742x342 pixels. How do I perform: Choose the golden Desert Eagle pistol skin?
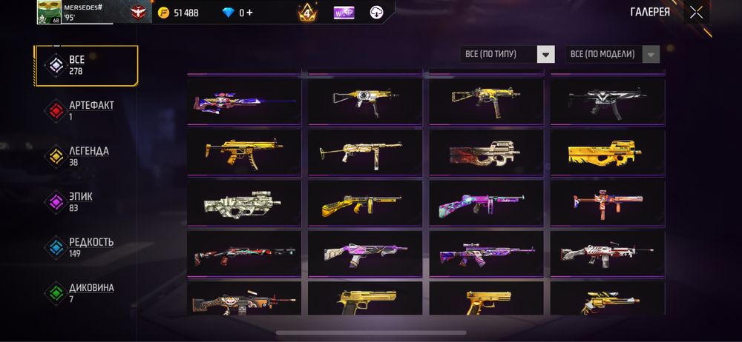[365, 298]
